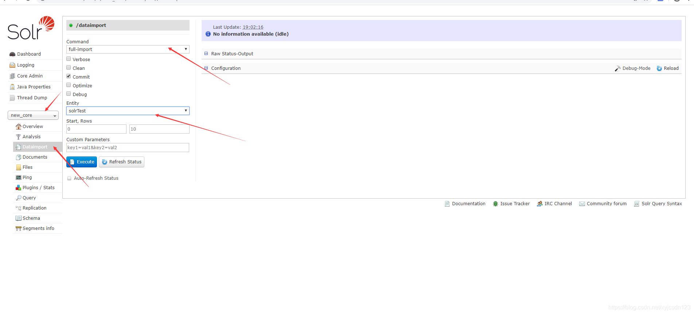Screen dimensions: 694x314
Task: Tick the Debug checkbox
Action: 69,94
